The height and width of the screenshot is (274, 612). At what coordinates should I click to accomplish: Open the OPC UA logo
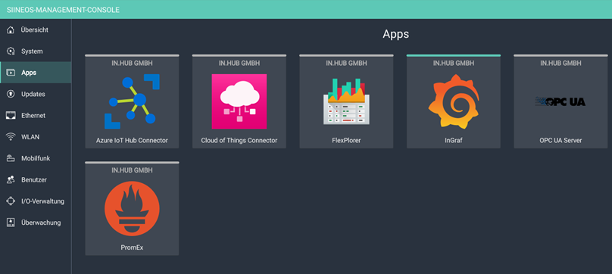click(560, 101)
